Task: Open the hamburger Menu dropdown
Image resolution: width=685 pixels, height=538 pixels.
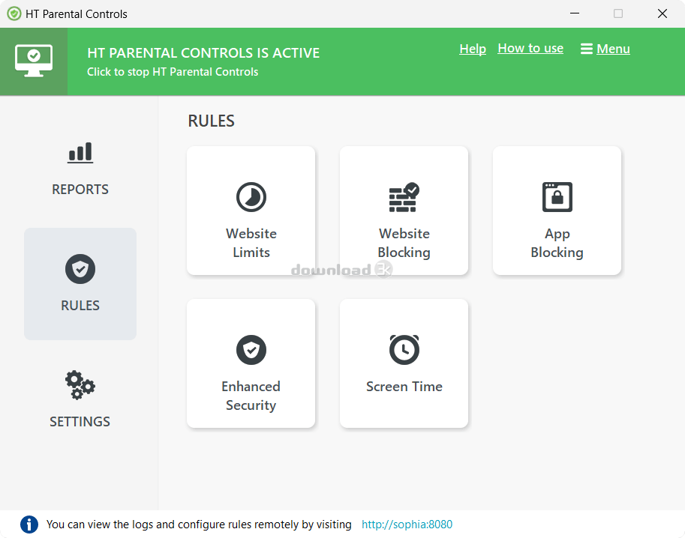Action: pos(605,49)
